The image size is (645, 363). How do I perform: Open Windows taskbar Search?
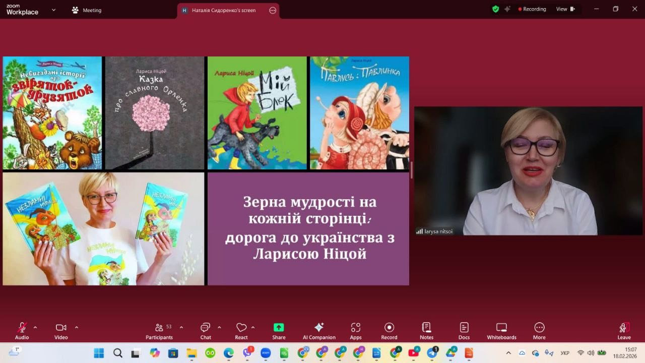coord(117,353)
